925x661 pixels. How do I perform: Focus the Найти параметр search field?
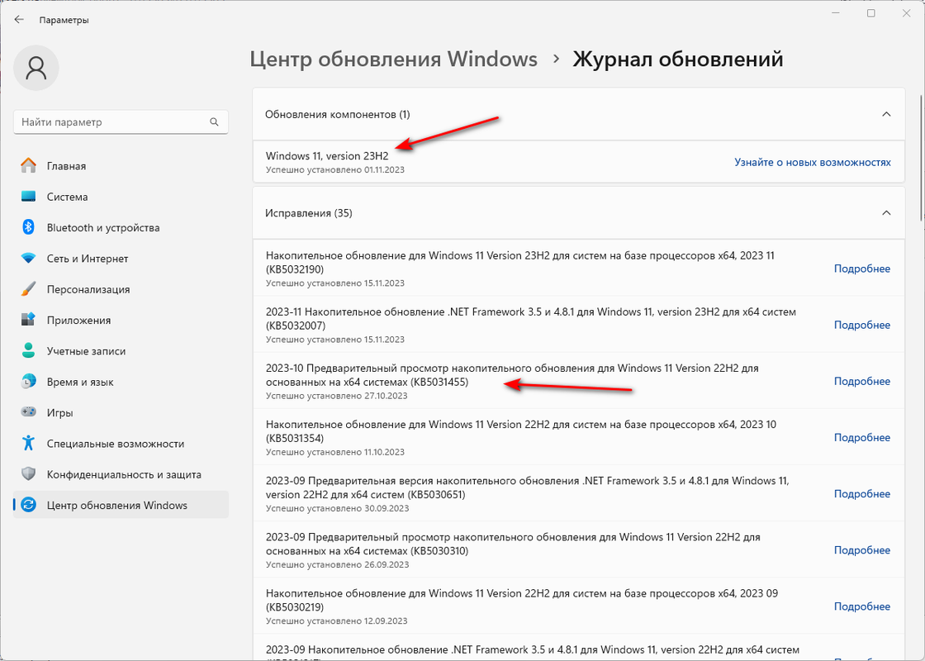[121, 122]
